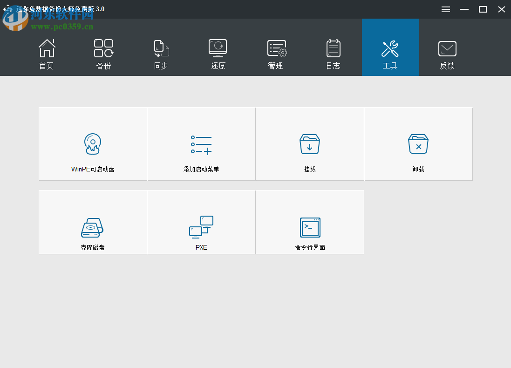Select the 挂载 (mount) archive icon
This screenshot has width=511, height=368.
(x=309, y=143)
